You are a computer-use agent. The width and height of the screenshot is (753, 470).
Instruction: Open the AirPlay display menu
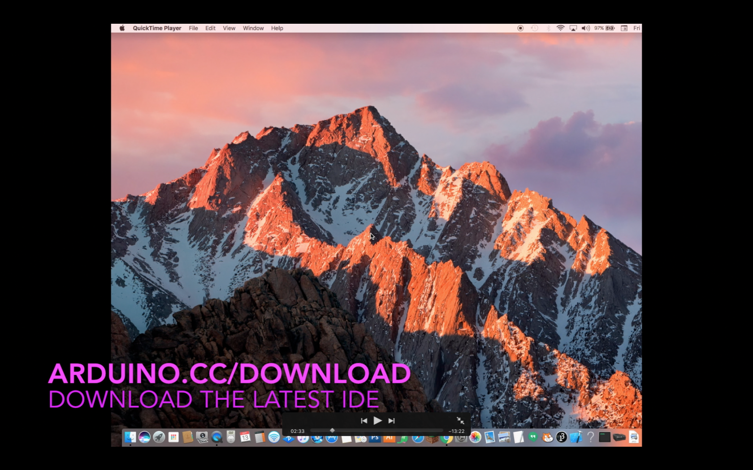click(x=573, y=28)
